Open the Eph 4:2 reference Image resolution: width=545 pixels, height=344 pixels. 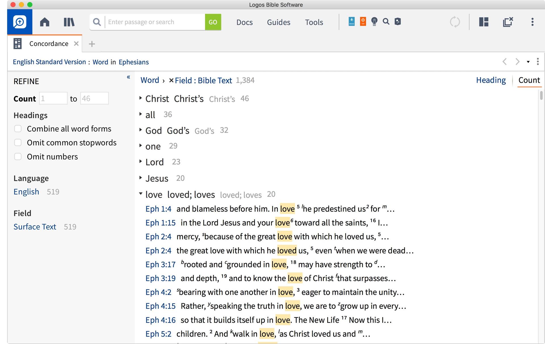click(x=158, y=292)
